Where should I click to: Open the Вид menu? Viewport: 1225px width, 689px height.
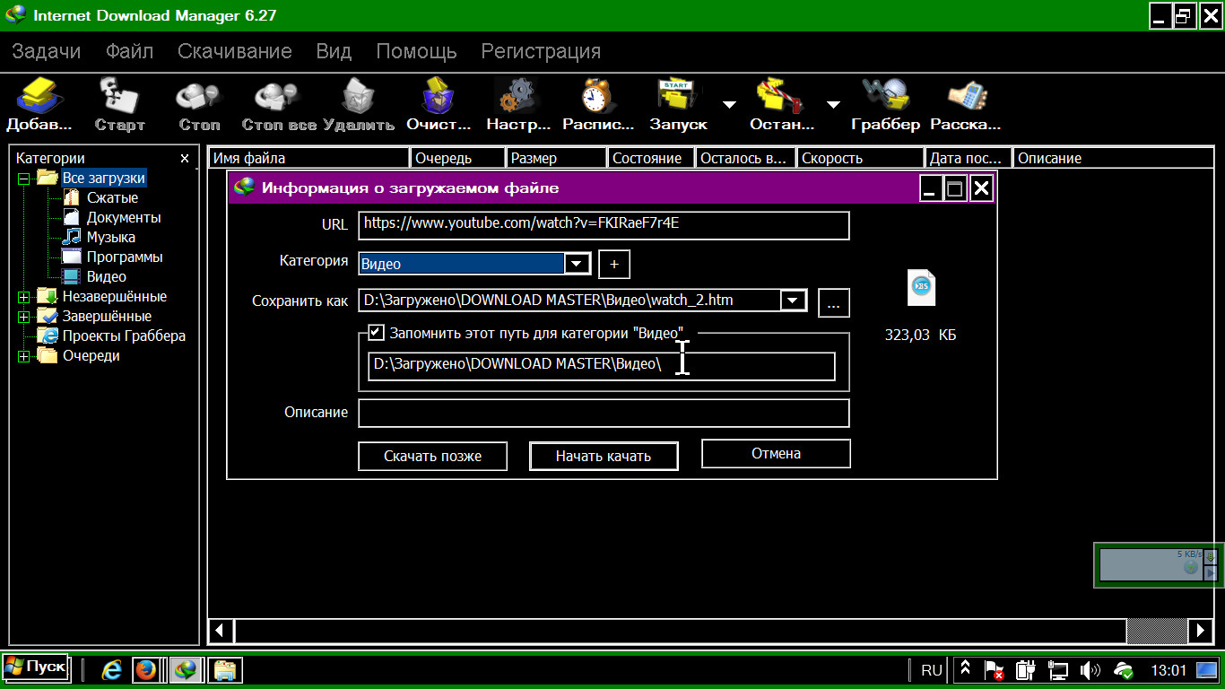tap(334, 51)
